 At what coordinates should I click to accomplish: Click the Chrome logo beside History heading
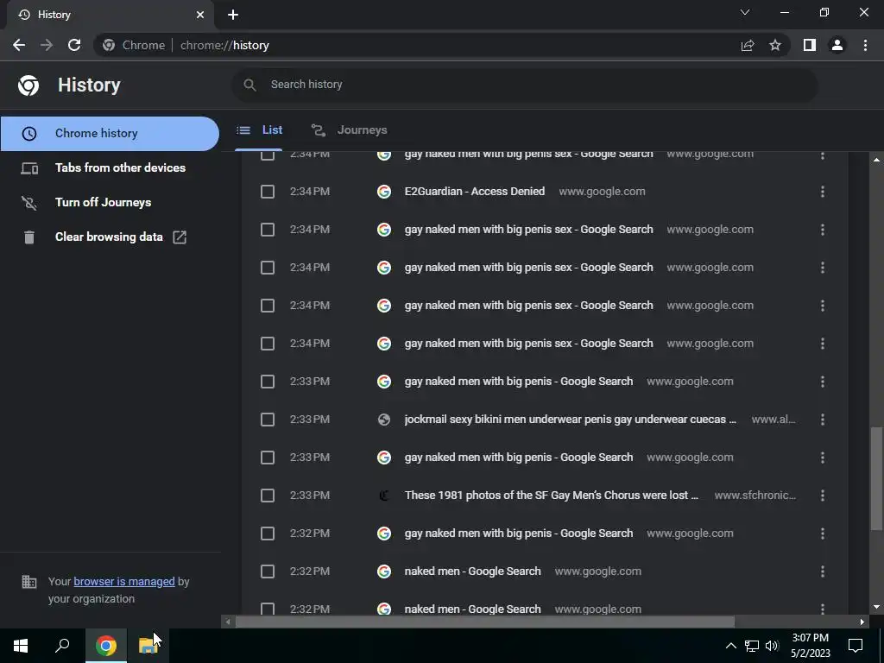[28, 85]
